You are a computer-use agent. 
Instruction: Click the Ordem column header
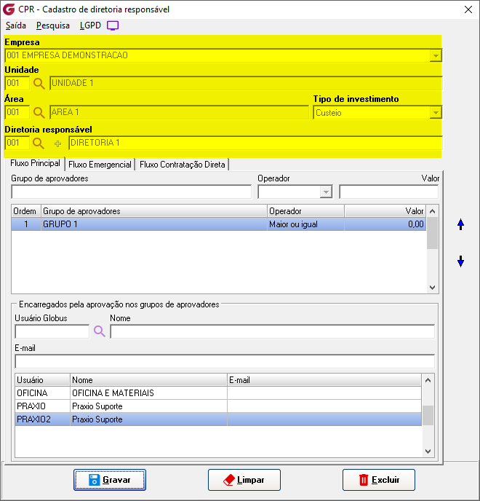pyautogui.click(x=26, y=211)
